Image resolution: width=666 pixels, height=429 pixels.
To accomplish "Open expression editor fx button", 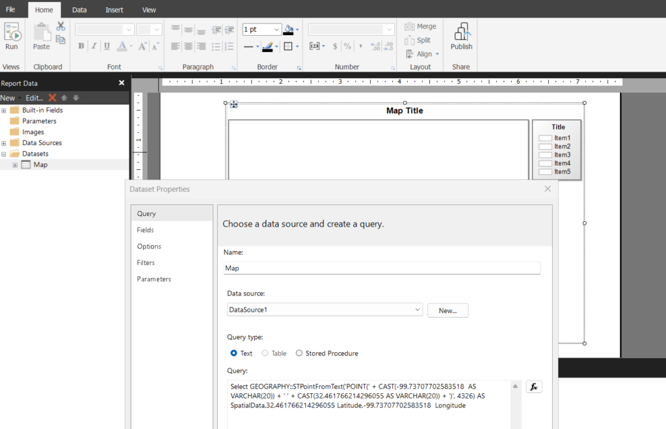I will point(534,387).
